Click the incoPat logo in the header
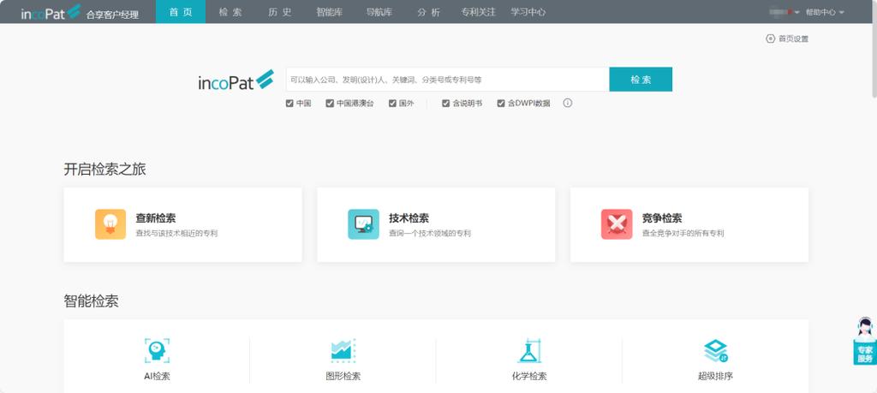877x393 pixels. (51, 12)
